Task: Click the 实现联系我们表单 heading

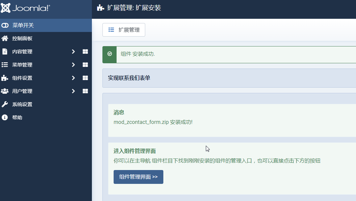Action: [129, 78]
